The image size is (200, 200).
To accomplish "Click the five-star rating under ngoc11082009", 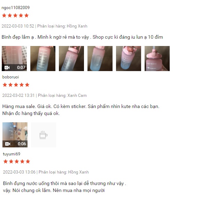I will (15, 15).
